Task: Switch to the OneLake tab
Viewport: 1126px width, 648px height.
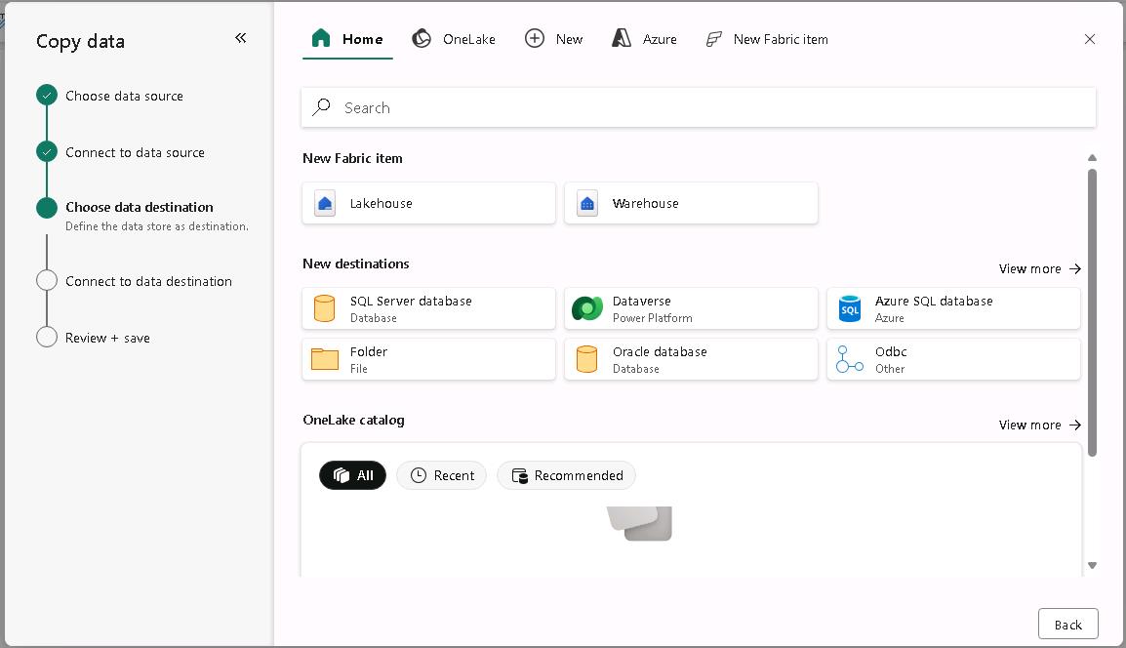Action: (454, 39)
